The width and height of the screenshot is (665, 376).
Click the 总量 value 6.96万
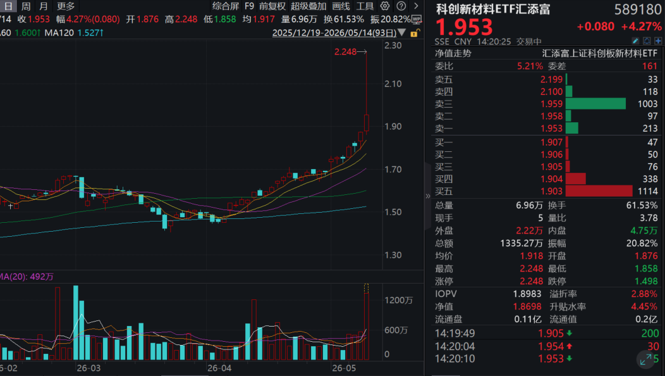click(529, 205)
